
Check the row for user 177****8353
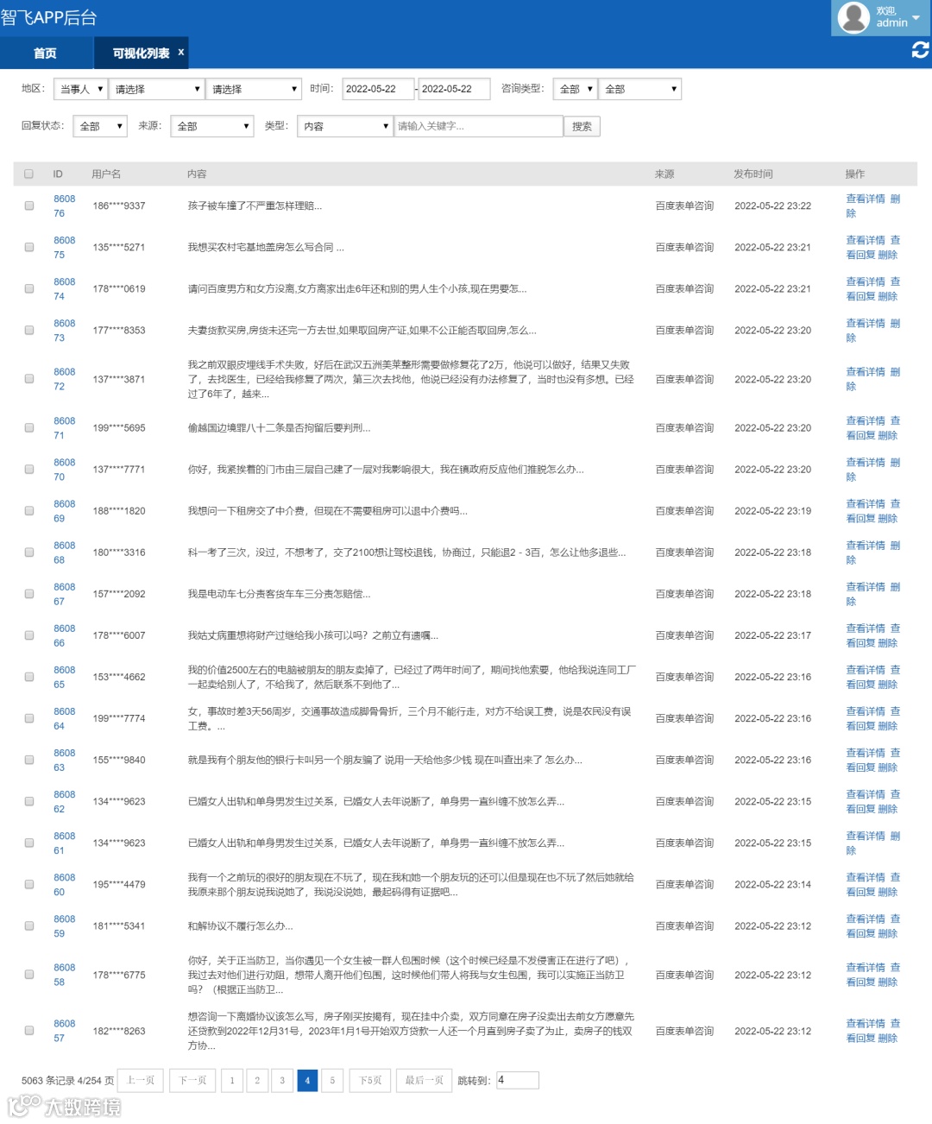(29, 331)
